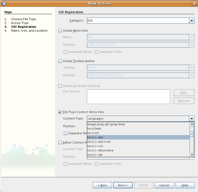The height and width of the screenshot is (192, 198).
Task: Select highlighted text/x-abc entry
Action: (x=138, y=137)
